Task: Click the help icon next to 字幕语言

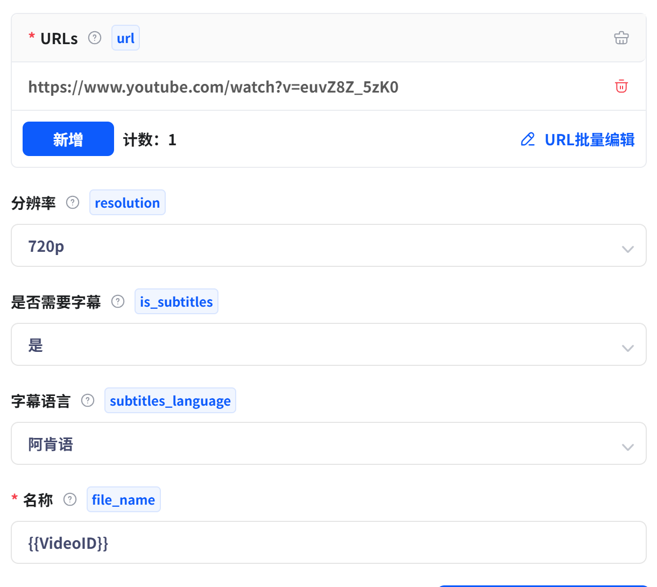Action: coord(88,400)
